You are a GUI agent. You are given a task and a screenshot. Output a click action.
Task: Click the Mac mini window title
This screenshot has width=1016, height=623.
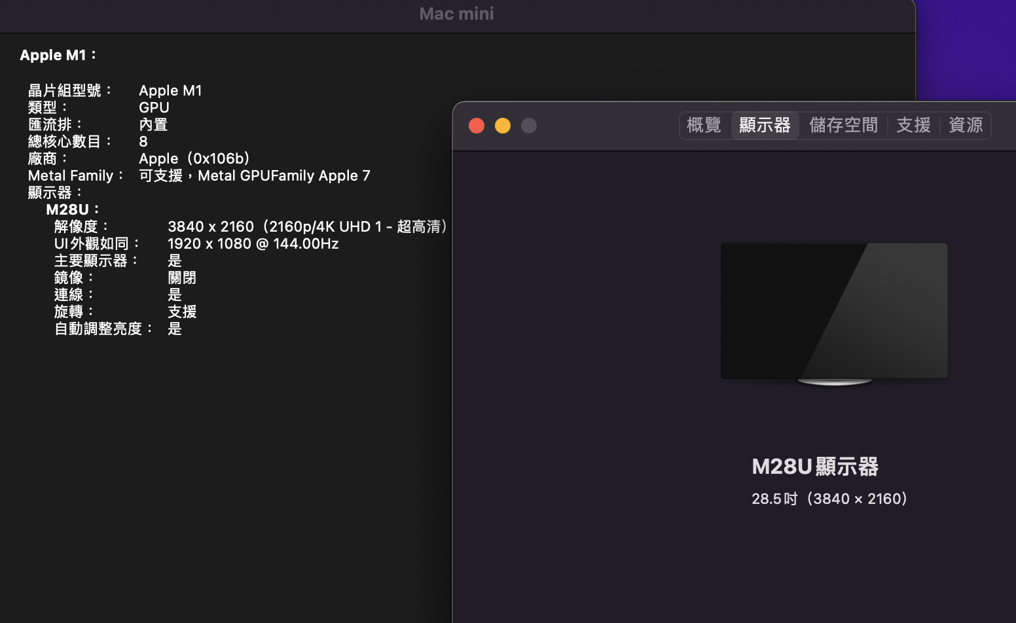click(457, 14)
